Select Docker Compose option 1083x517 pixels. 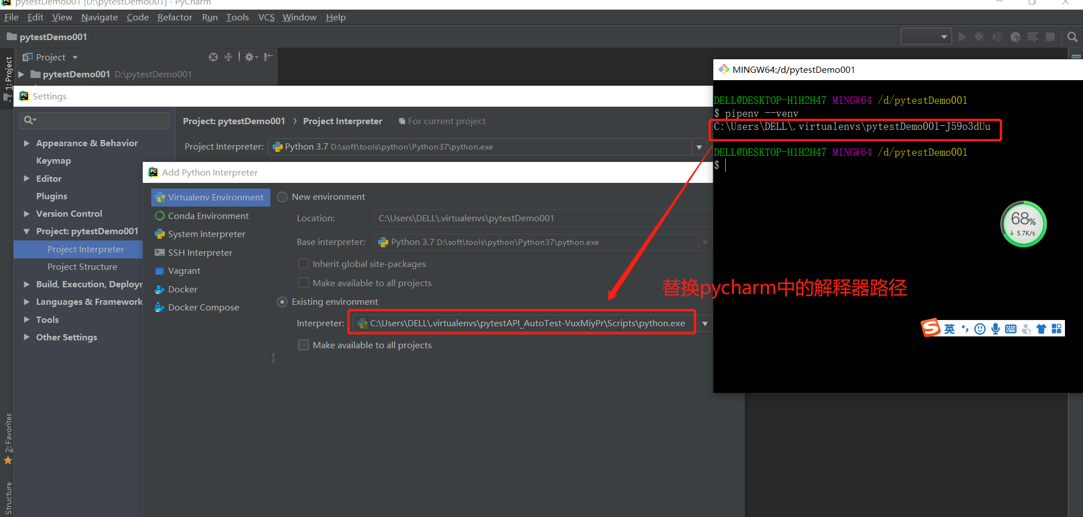(204, 307)
